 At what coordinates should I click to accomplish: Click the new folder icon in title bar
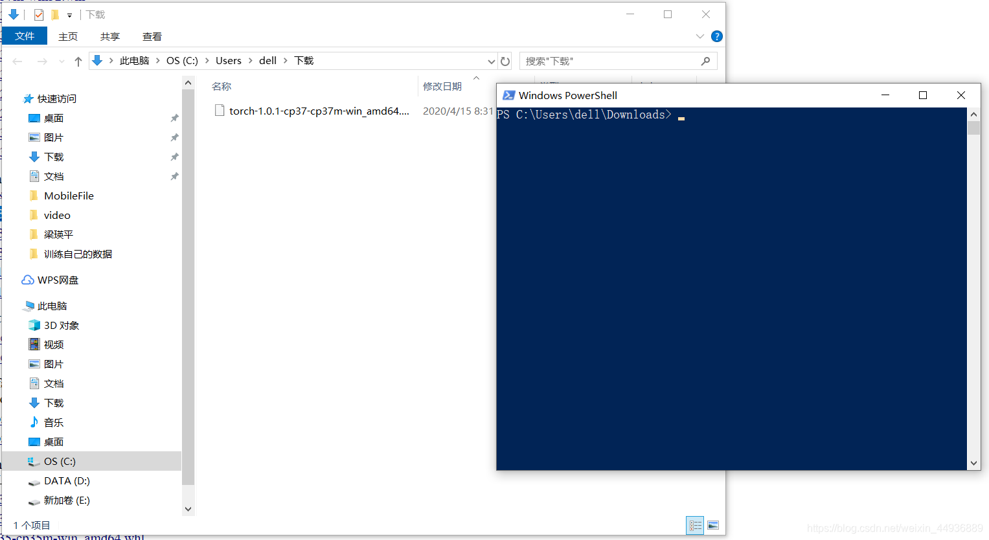pyautogui.click(x=55, y=14)
